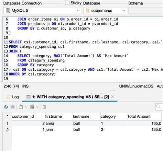The width and height of the screenshot is (163, 151).
Task: Click the cursor position '2:46 [74]' status
Action: click(x=11, y=86)
